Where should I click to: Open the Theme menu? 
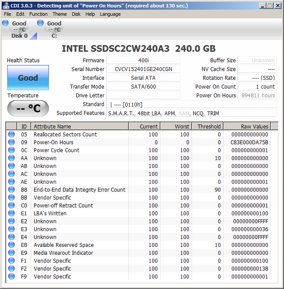click(x=60, y=14)
